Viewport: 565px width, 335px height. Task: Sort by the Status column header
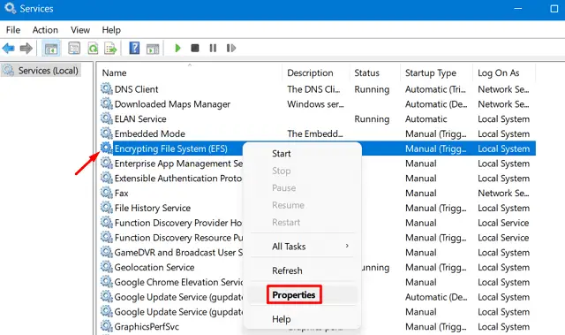pos(366,72)
